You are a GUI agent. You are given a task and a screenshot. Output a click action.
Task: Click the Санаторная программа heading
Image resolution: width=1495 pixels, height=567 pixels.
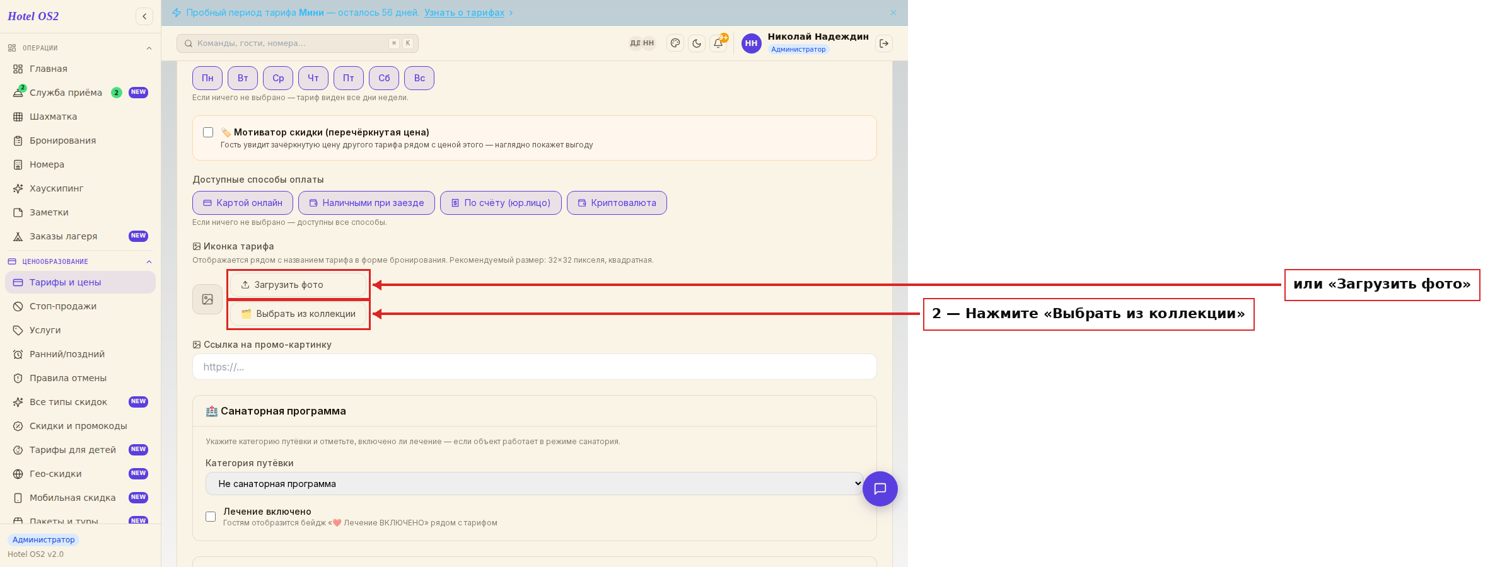tap(283, 411)
